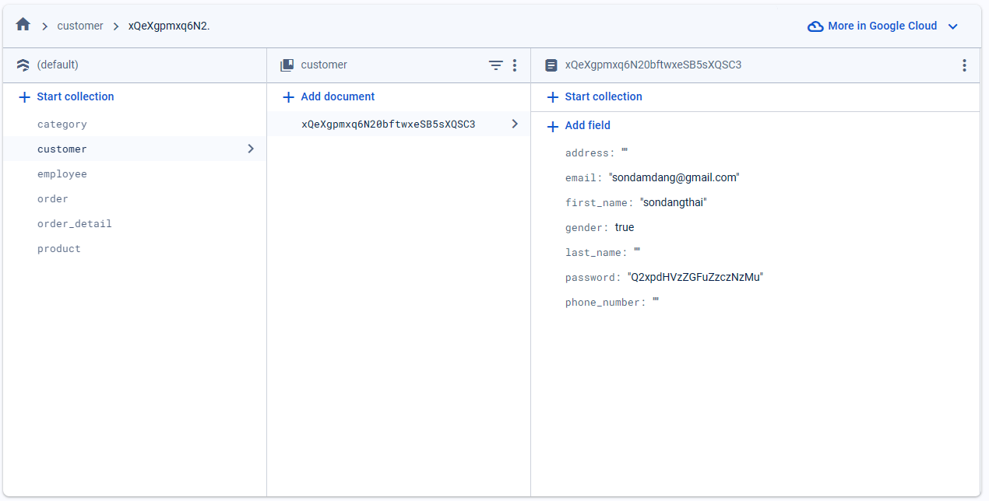Open the product collection
The image size is (989, 501).
[59, 249]
